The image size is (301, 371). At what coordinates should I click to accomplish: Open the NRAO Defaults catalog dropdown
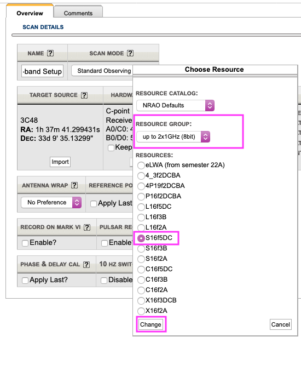tap(175, 105)
